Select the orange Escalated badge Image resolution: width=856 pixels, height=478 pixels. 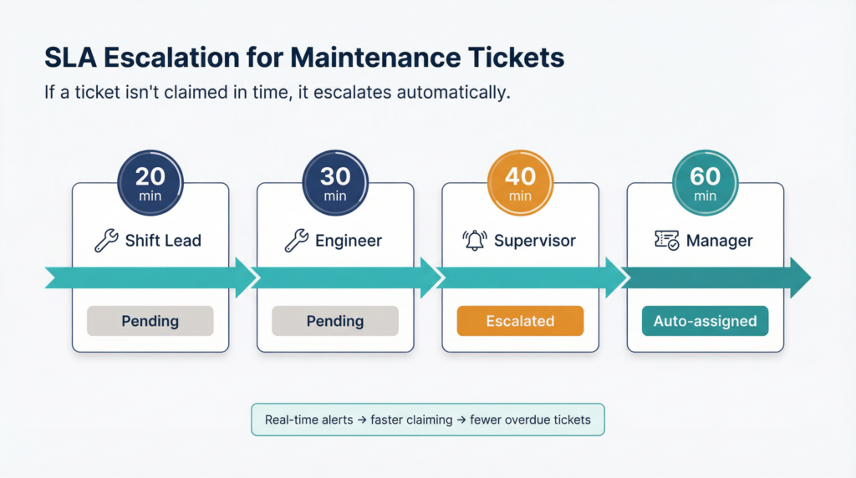pos(520,321)
